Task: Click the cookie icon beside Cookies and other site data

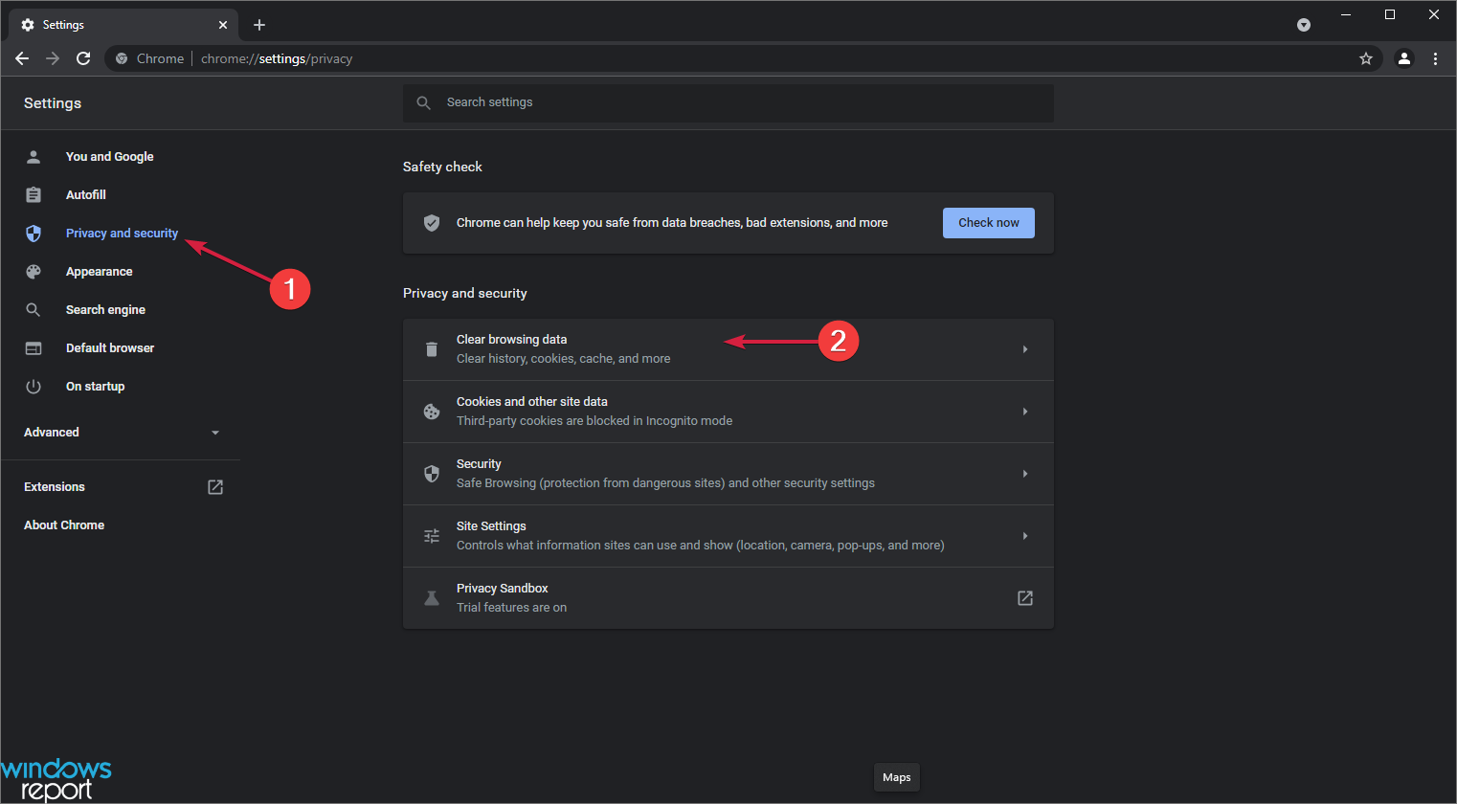Action: (432, 412)
